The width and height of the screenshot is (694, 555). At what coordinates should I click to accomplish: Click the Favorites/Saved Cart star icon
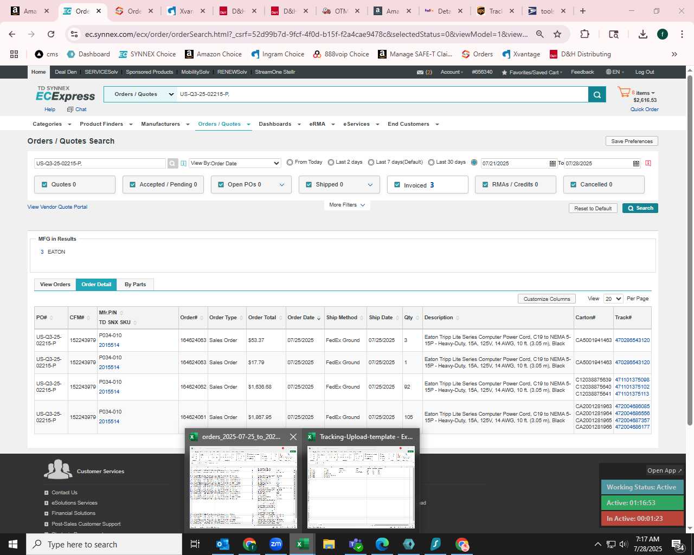click(504, 72)
